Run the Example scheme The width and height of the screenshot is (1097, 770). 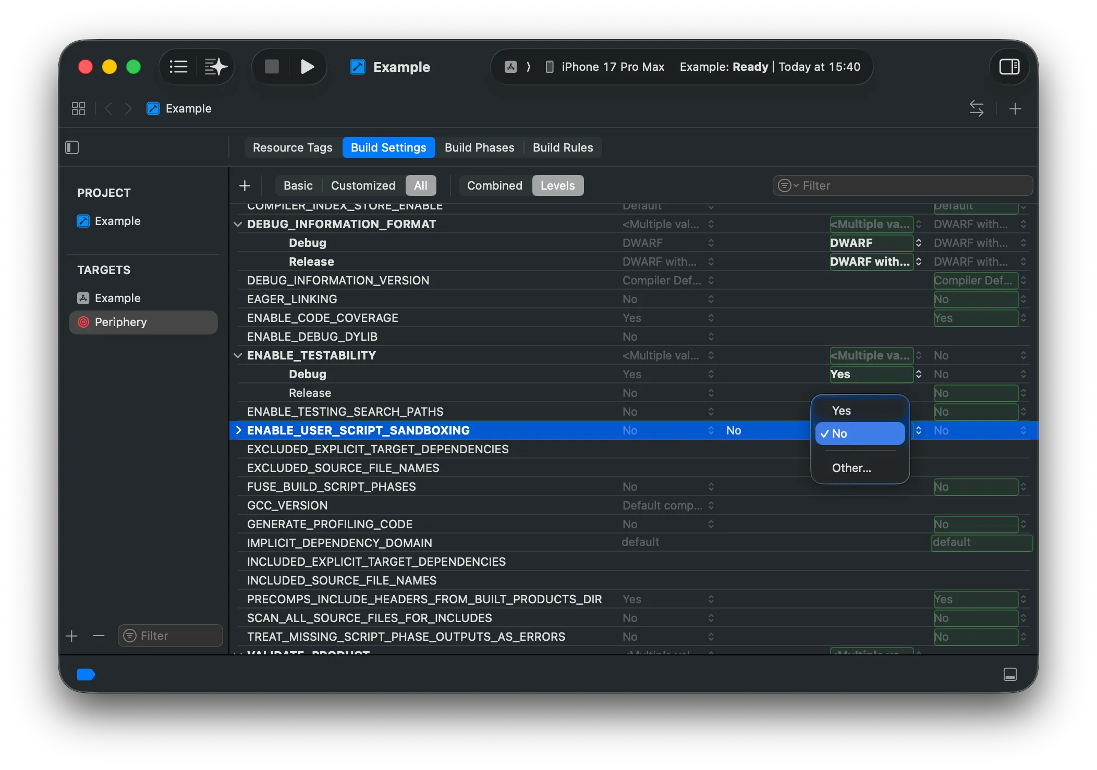[x=307, y=67]
